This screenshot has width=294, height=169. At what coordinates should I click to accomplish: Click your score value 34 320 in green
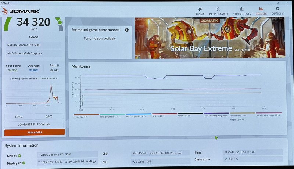pyautogui.click(x=12, y=70)
